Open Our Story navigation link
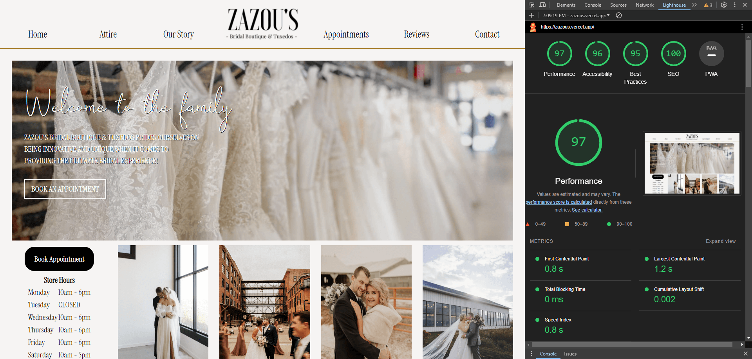The width and height of the screenshot is (752, 359). (x=179, y=34)
